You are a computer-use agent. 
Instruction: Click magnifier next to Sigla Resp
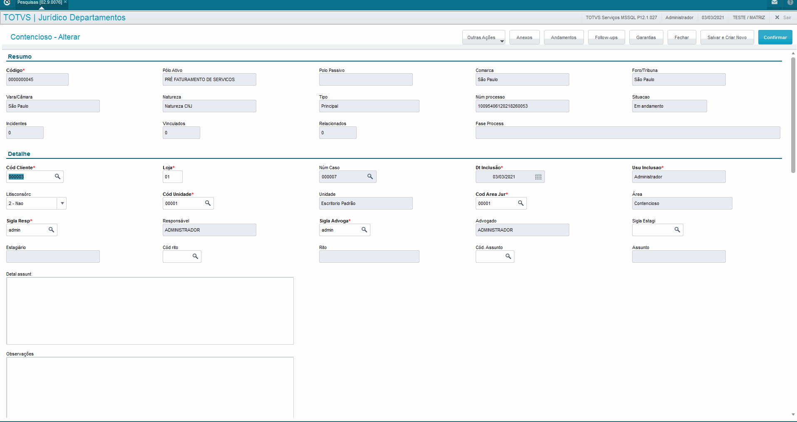click(x=52, y=230)
